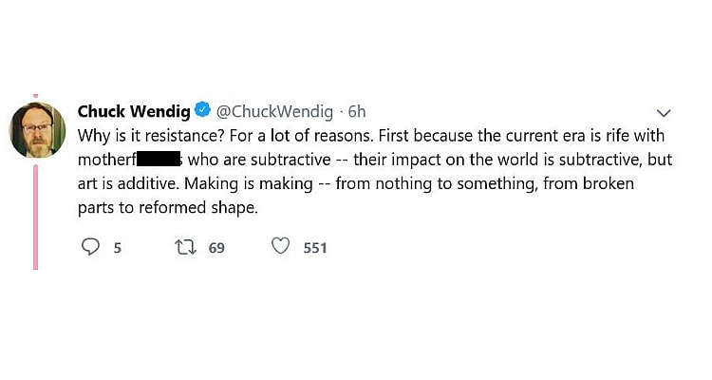Open the tweet options chevron menu
The width and height of the screenshot is (712, 380).
point(664,113)
